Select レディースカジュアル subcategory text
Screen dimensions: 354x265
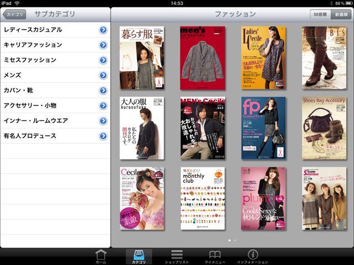point(33,30)
